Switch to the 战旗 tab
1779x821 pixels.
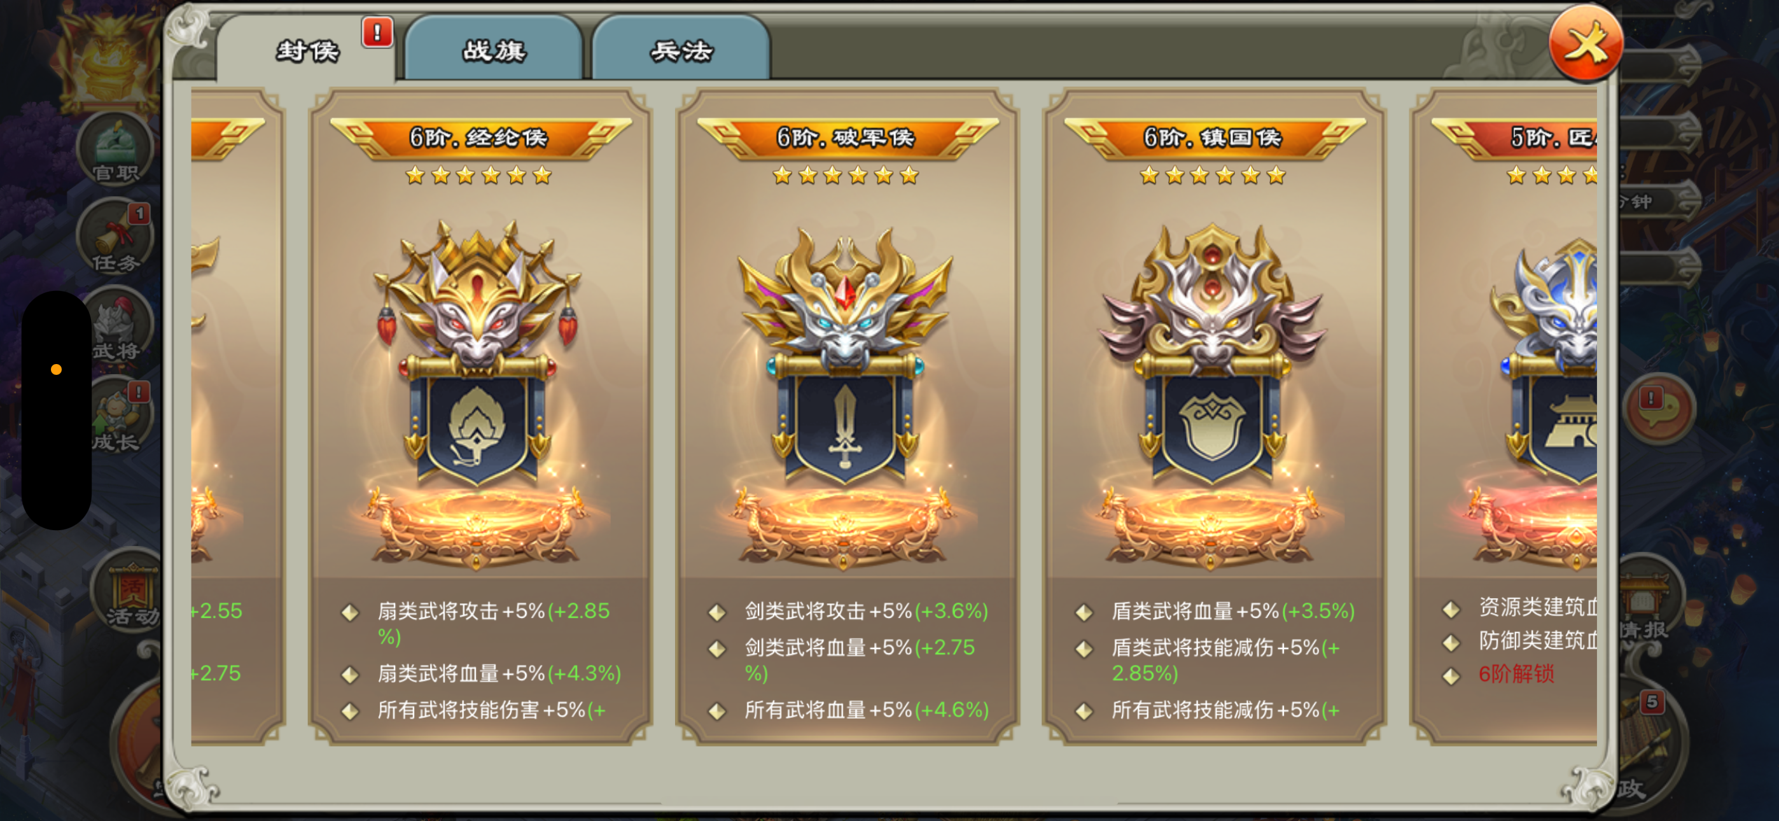coord(494,49)
